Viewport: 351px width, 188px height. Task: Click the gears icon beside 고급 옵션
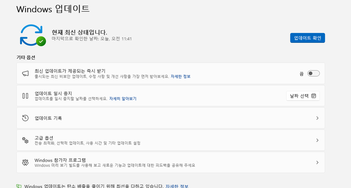pyautogui.click(x=25, y=140)
